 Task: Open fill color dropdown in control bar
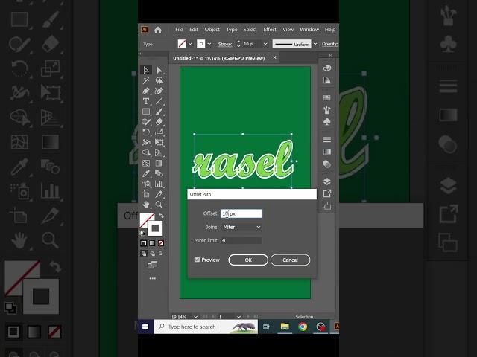pyautogui.click(x=191, y=44)
